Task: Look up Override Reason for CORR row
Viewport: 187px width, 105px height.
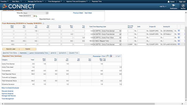Action: pyautogui.click(x=136, y=44)
